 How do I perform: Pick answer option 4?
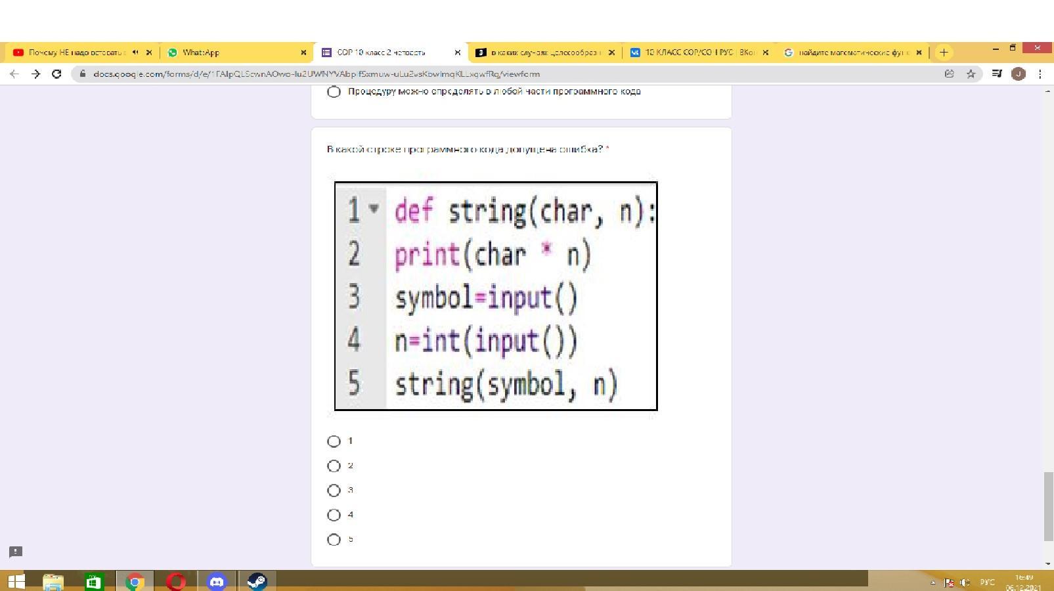(334, 515)
